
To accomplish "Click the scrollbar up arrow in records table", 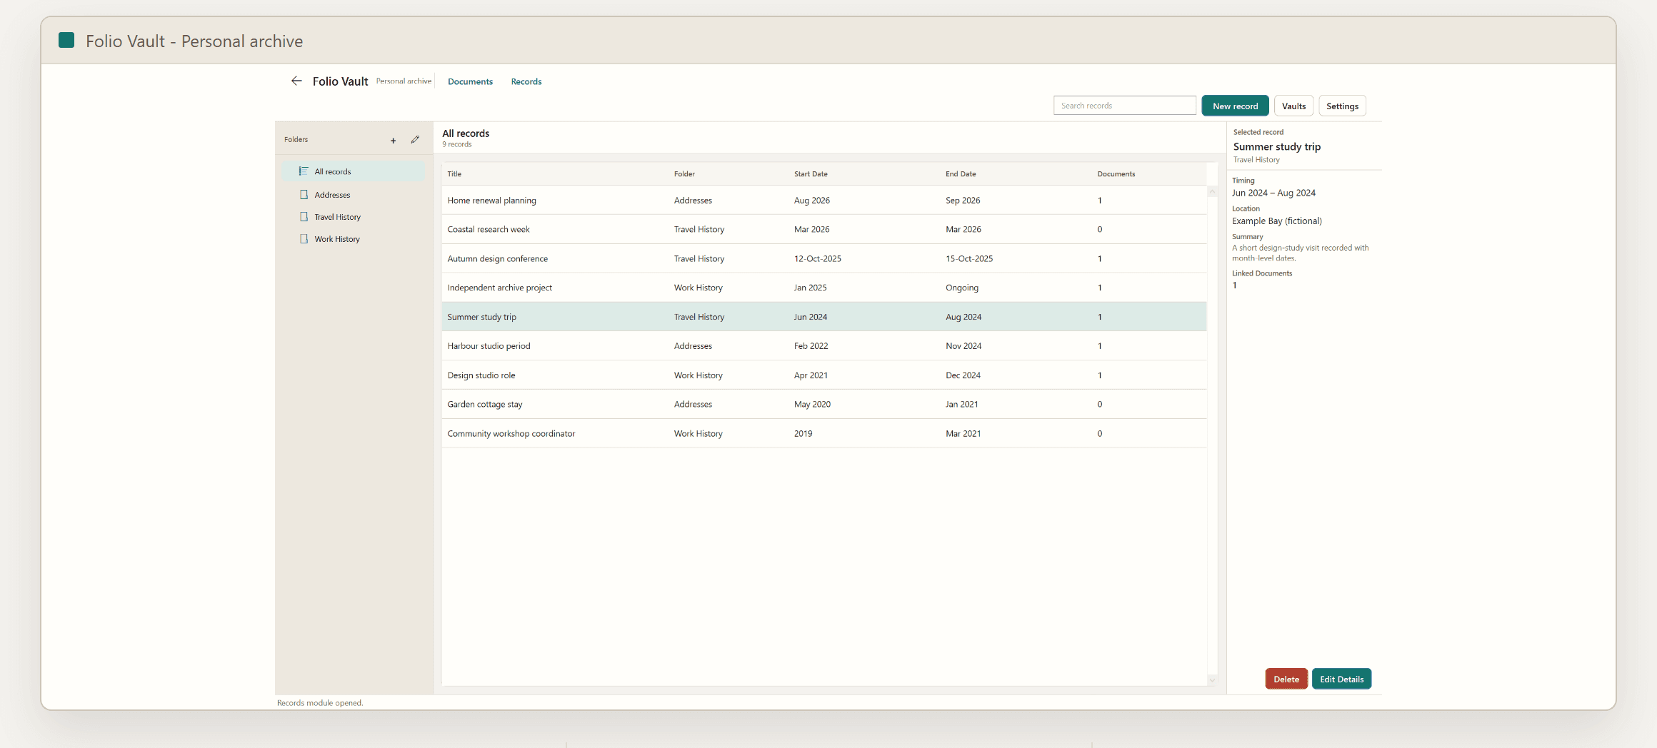I will click(x=1212, y=191).
